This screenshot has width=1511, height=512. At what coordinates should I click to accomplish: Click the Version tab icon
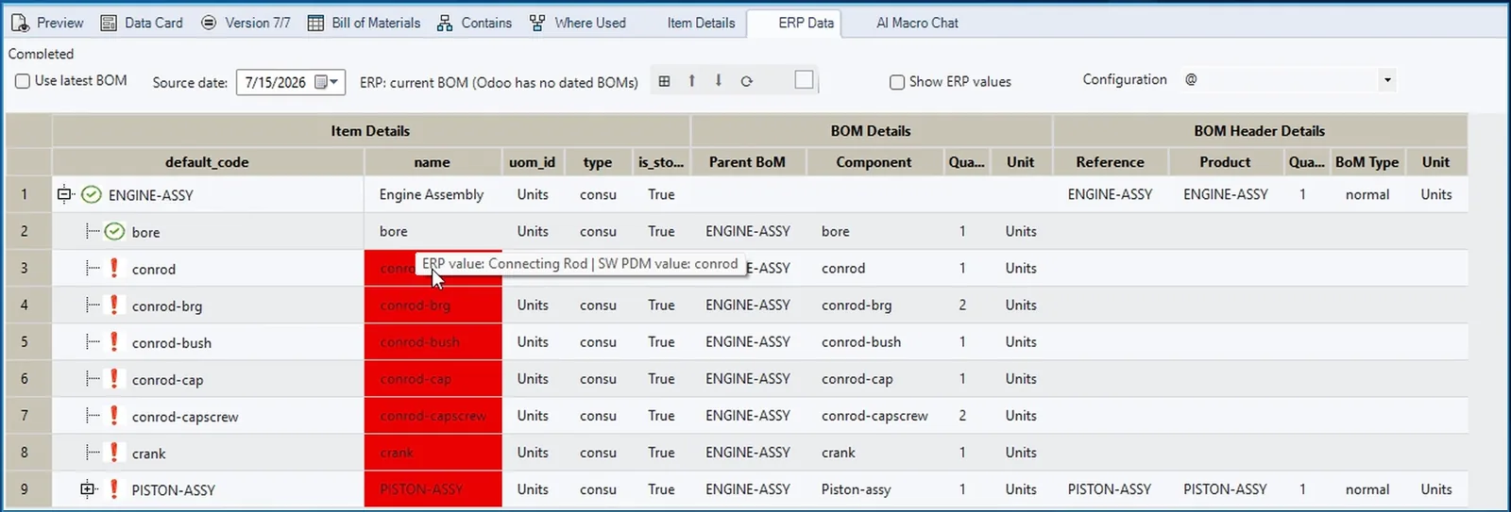(209, 23)
